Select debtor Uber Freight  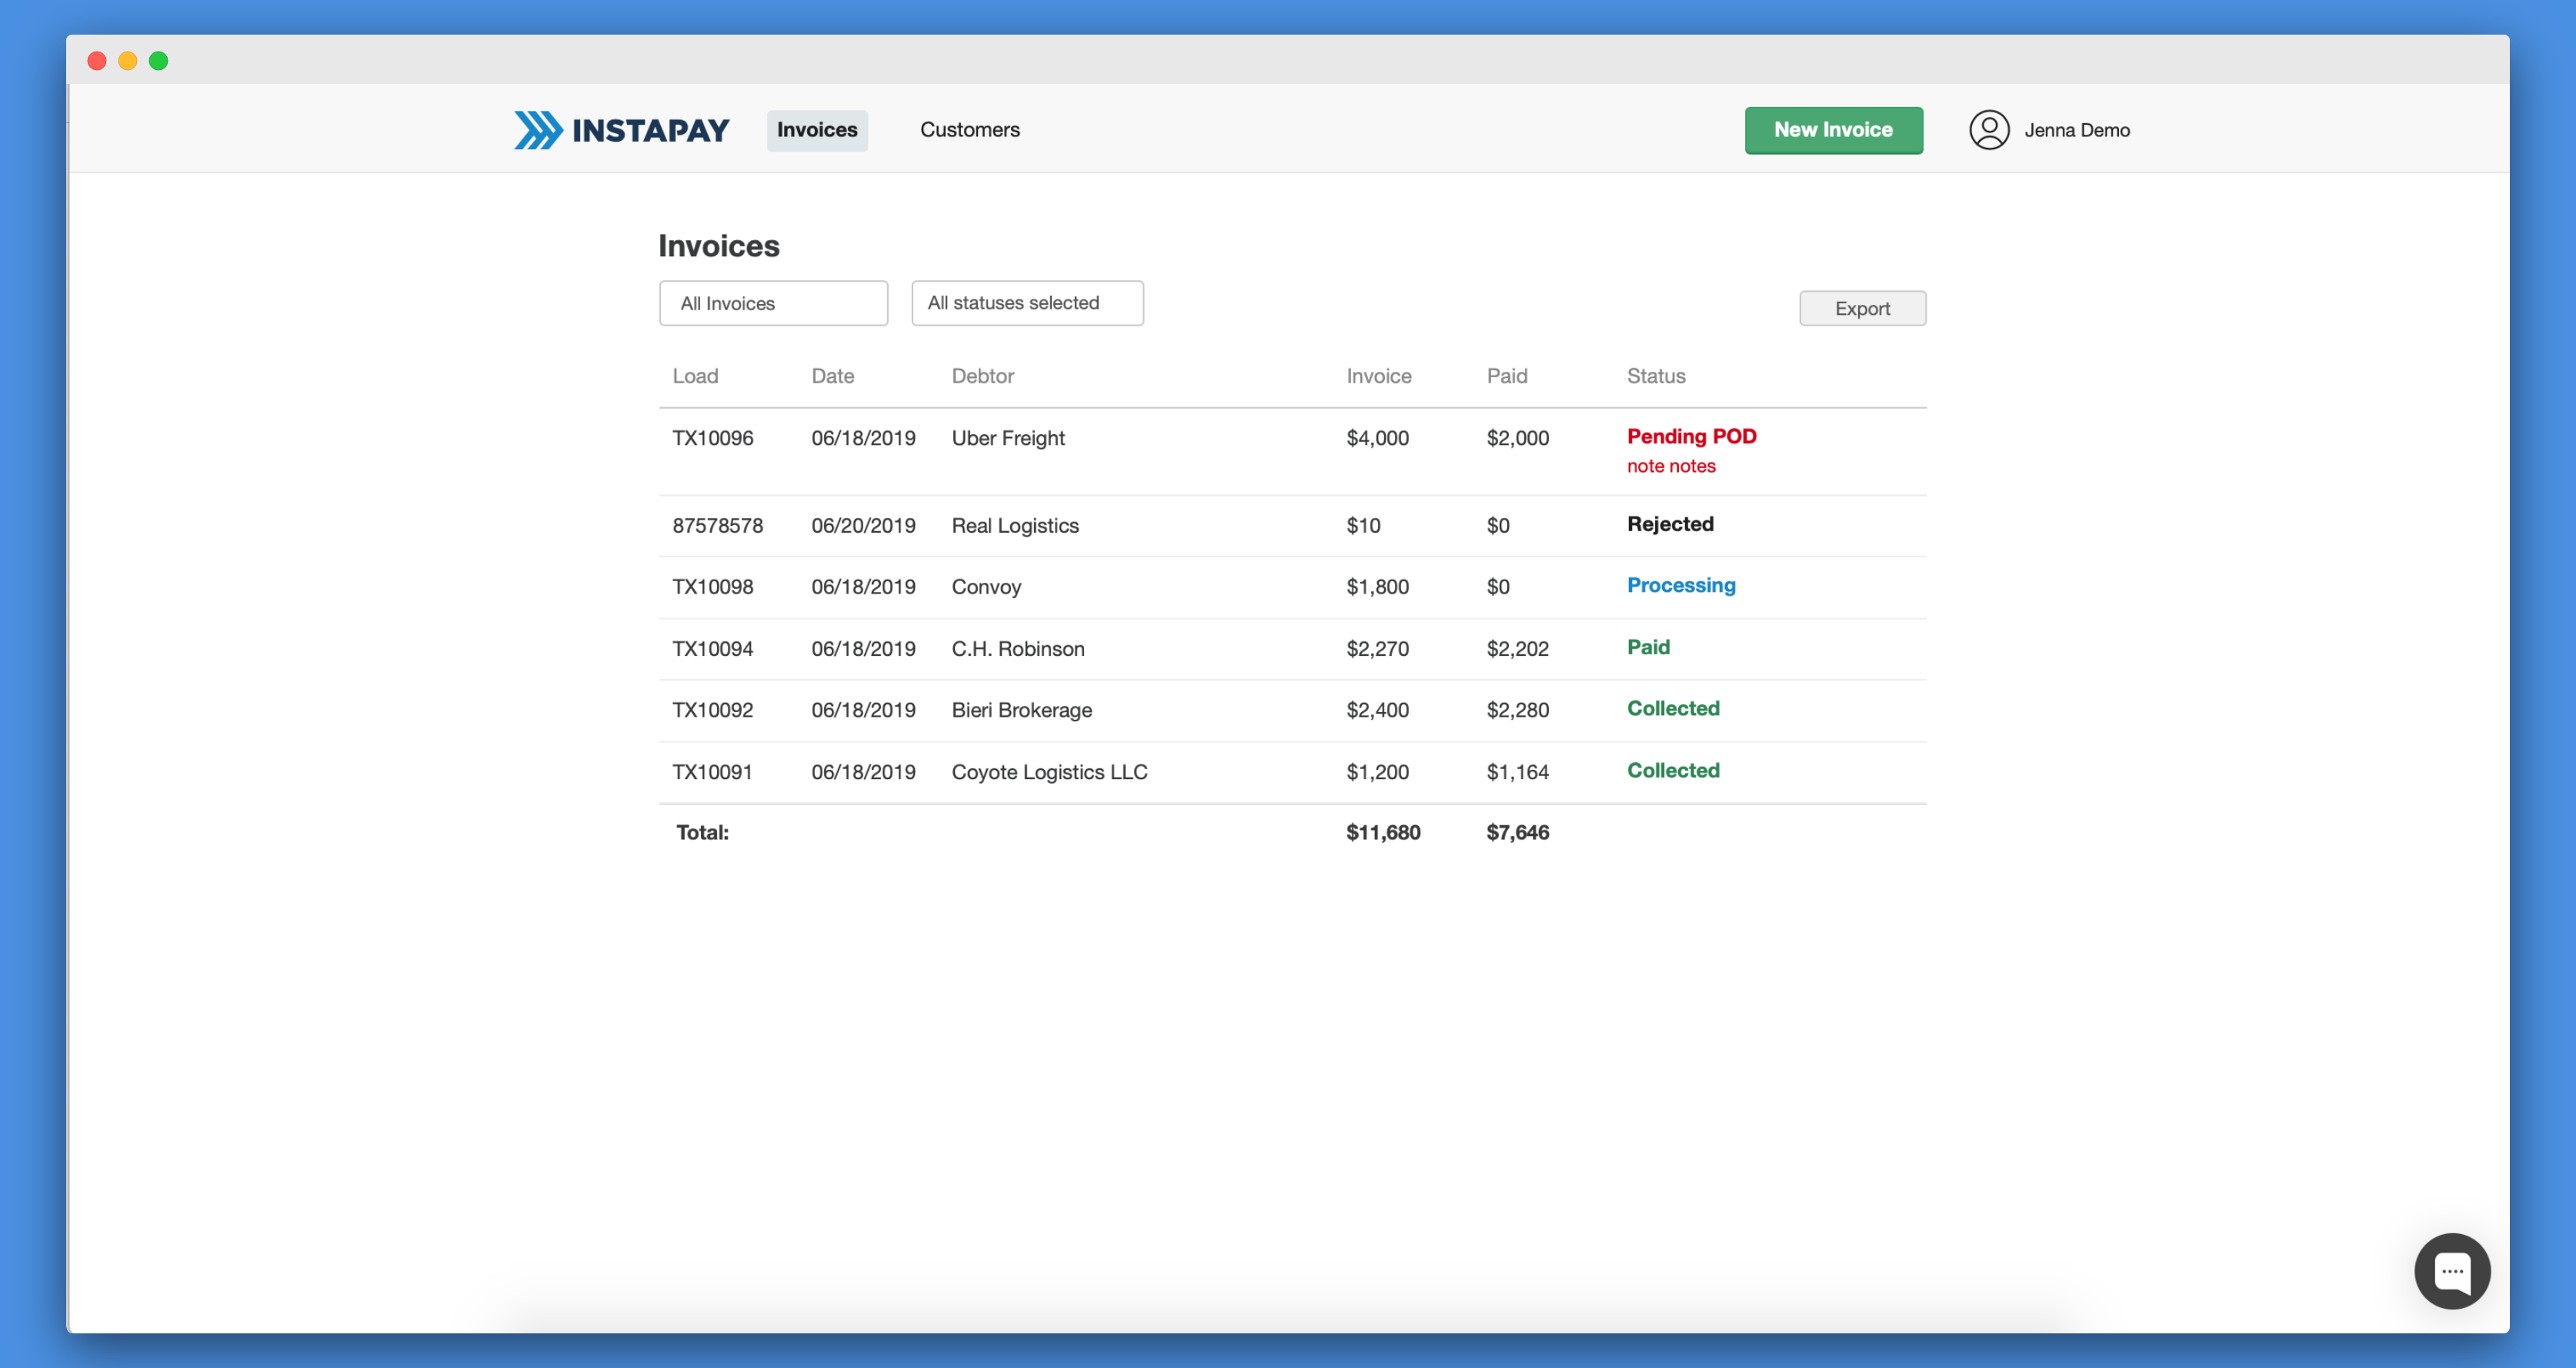coord(1007,438)
